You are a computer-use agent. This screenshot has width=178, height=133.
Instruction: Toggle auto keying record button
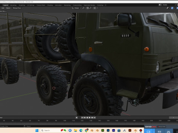[76, 117]
